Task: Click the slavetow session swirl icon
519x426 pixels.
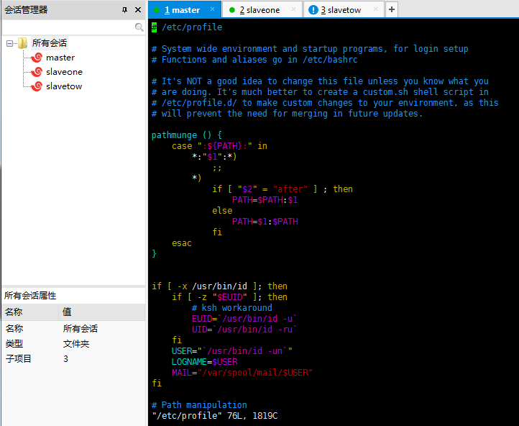Action: 37,86
